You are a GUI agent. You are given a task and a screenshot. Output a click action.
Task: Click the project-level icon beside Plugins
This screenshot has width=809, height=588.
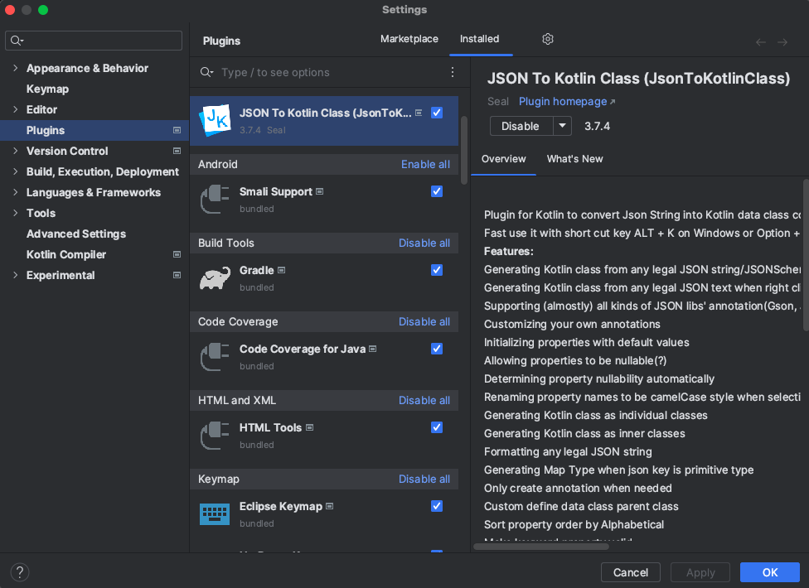tap(177, 130)
